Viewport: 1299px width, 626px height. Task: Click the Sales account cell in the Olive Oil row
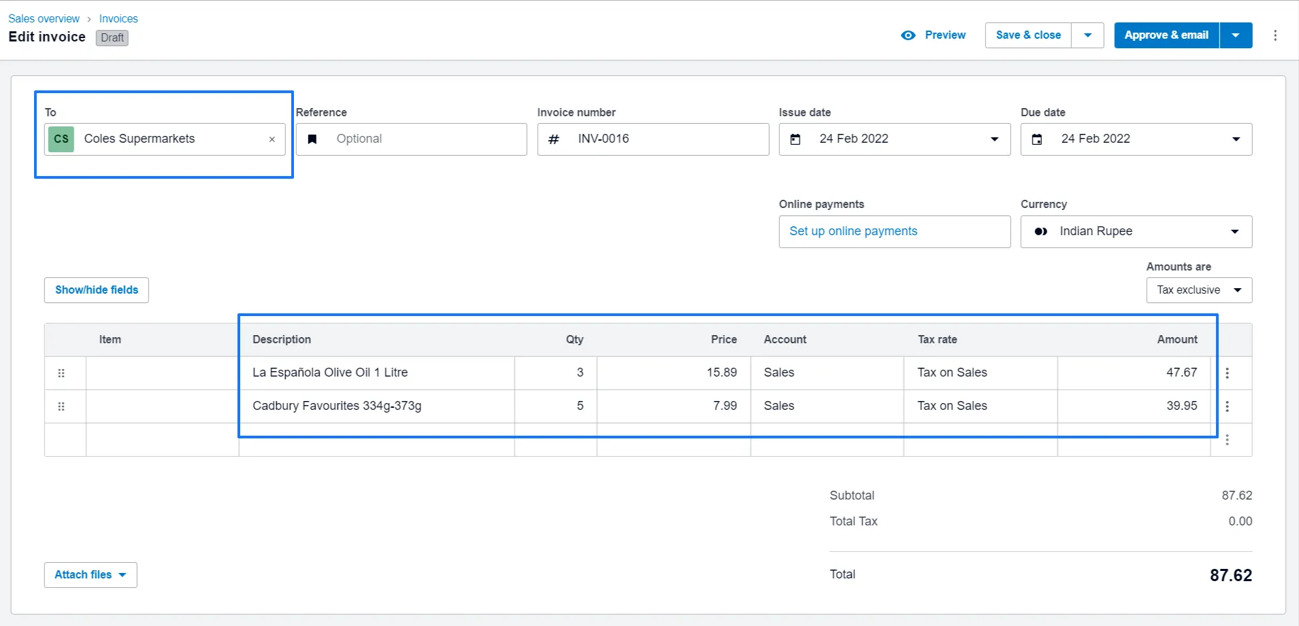[x=827, y=373]
